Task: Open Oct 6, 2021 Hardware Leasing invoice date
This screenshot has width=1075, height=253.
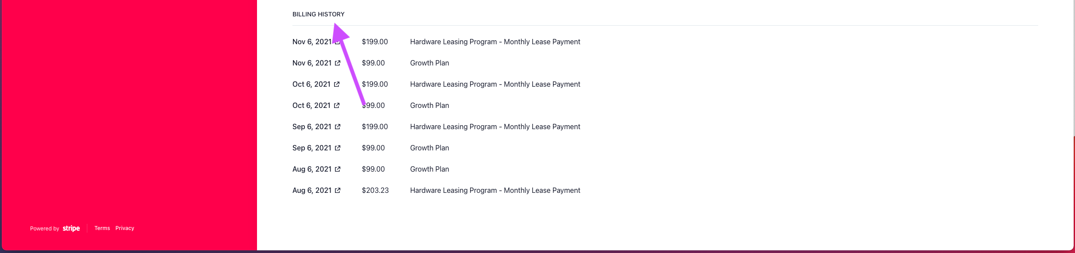Action: tap(312, 84)
